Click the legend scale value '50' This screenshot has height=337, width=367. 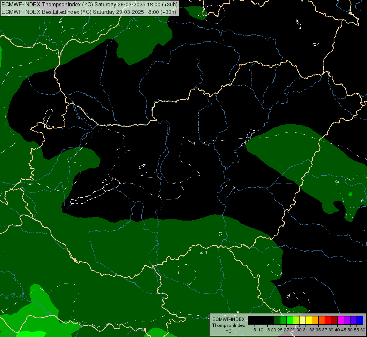[350, 330]
